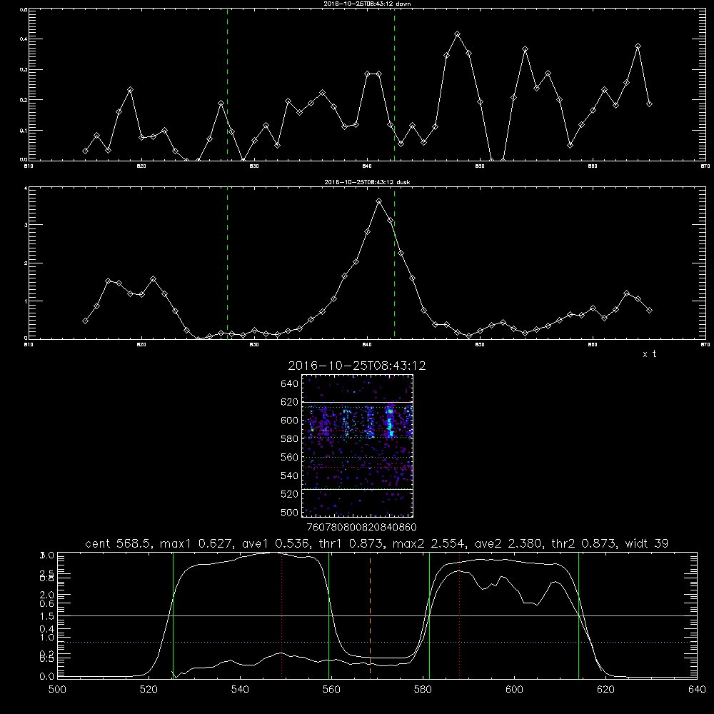This screenshot has width=714, height=714.
Task: Click the left red dotted line in bottom plot
Action: [282, 615]
